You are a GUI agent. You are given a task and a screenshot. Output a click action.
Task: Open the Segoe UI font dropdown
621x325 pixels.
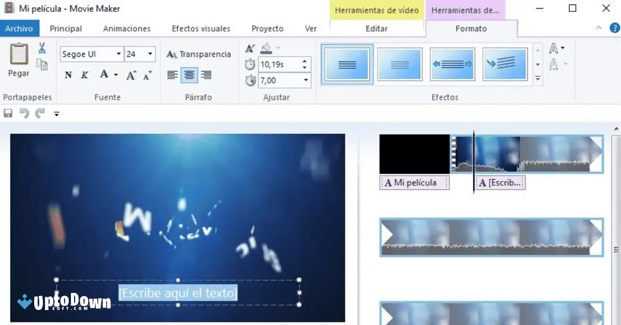point(119,54)
